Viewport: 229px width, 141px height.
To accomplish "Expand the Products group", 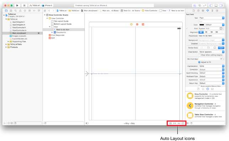I will pos(6,47).
